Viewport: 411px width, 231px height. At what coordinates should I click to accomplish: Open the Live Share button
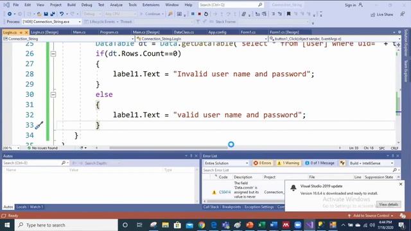[x=381, y=15]
